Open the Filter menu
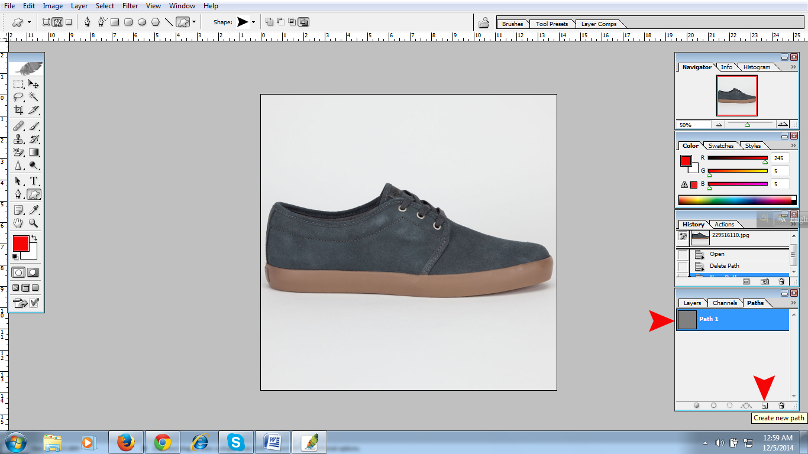This screenshot has height=454, width=808. [x=130, y=6]
